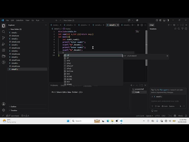Open the Plan agent link
The width and height of the screenshot is (189, 142).
point(164,90)
